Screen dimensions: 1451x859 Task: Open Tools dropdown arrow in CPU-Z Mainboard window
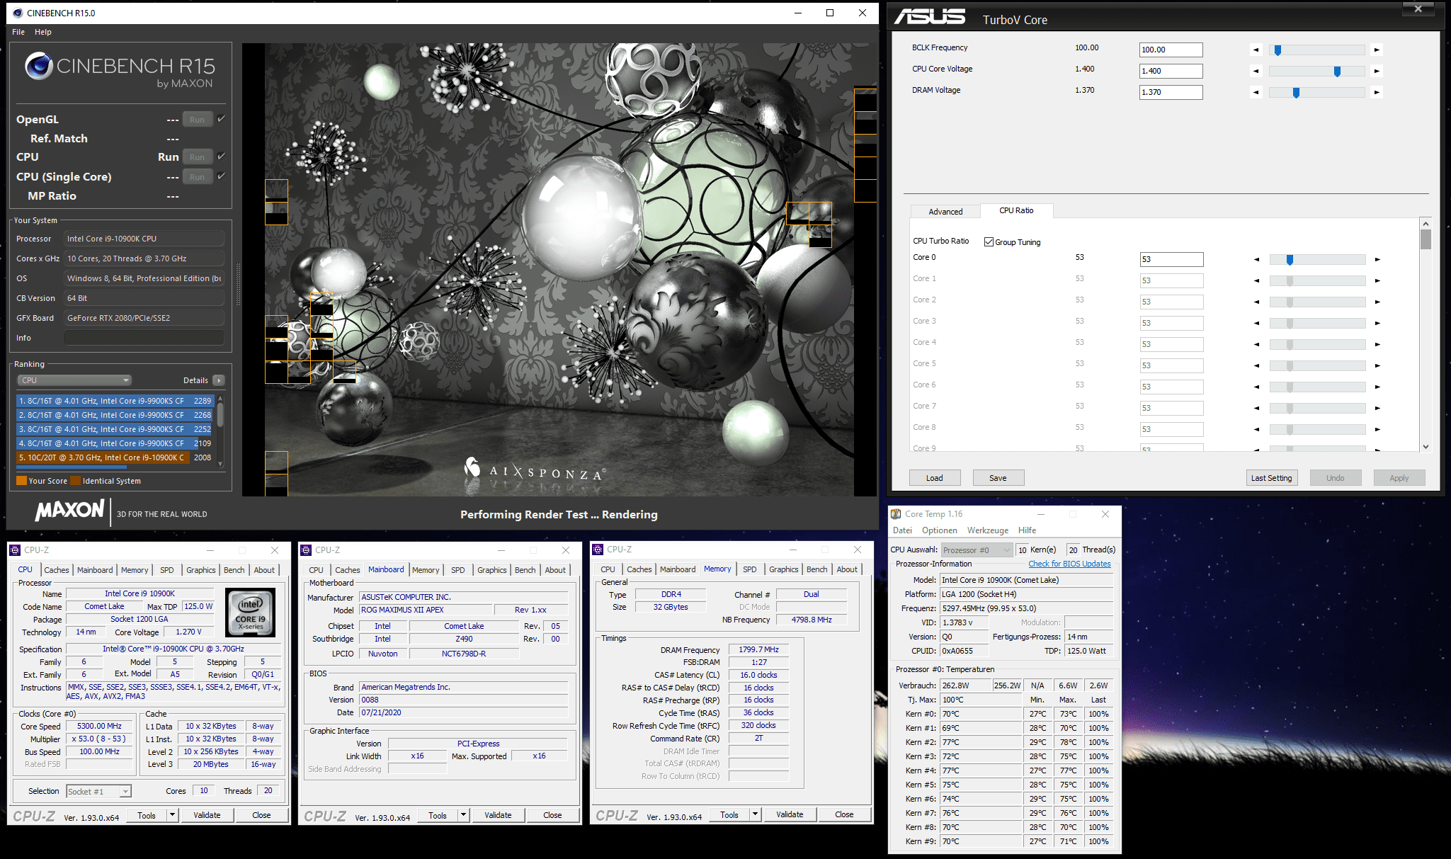point(463,815)
